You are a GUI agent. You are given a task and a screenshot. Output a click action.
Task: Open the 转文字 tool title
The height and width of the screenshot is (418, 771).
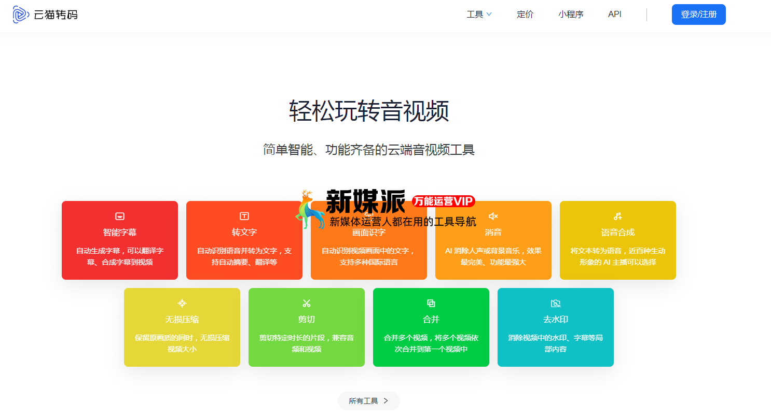pos(244,232)
